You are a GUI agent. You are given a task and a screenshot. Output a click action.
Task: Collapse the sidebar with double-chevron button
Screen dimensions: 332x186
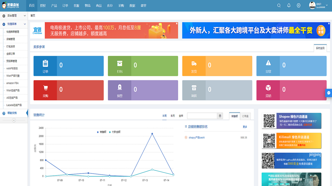coord(14,120)
